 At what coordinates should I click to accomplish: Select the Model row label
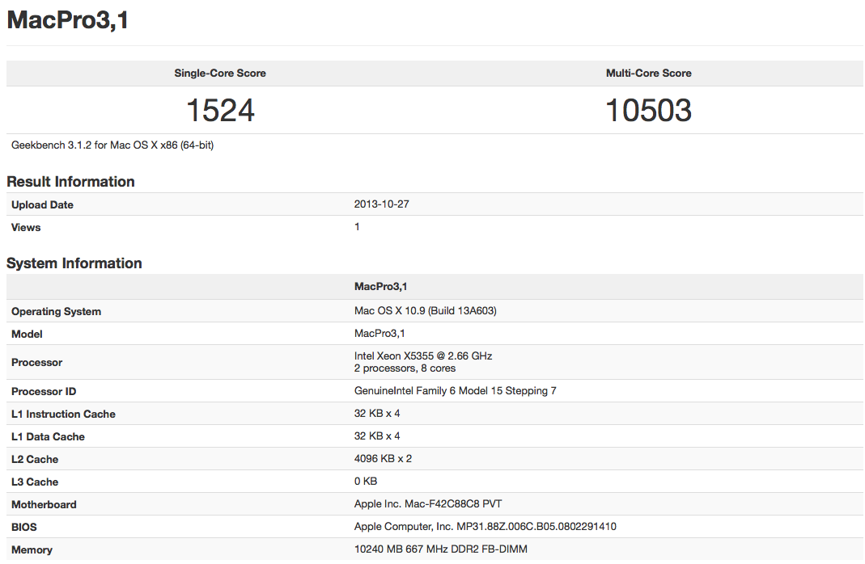coord(27,335)
